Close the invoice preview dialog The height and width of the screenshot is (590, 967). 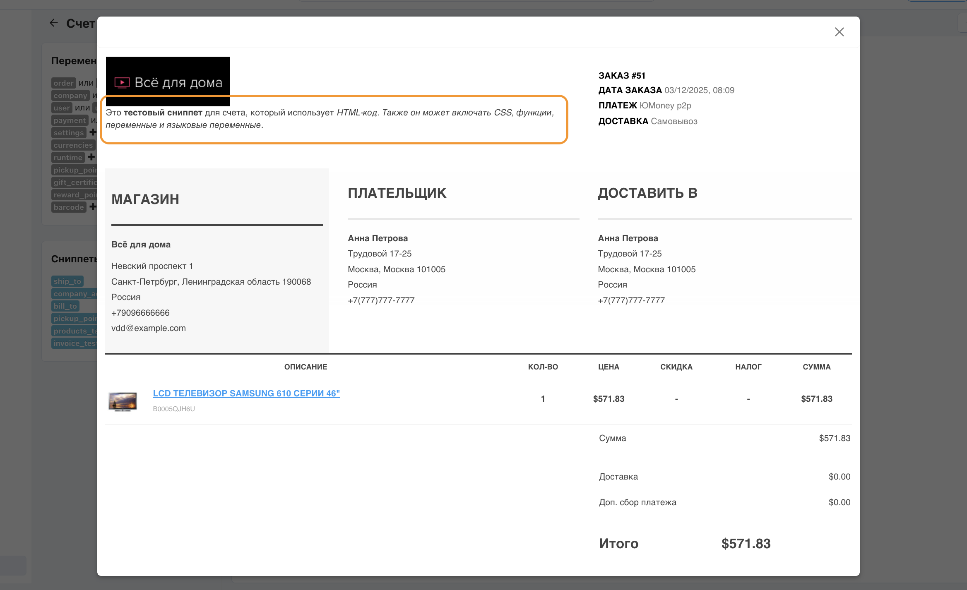click(839, 32)
